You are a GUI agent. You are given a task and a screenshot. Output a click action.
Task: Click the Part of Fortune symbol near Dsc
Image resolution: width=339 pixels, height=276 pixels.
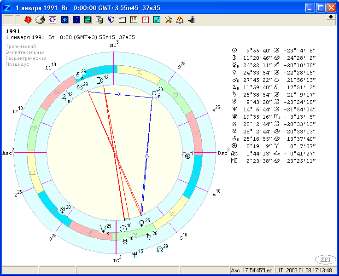[x=187, y=156]
